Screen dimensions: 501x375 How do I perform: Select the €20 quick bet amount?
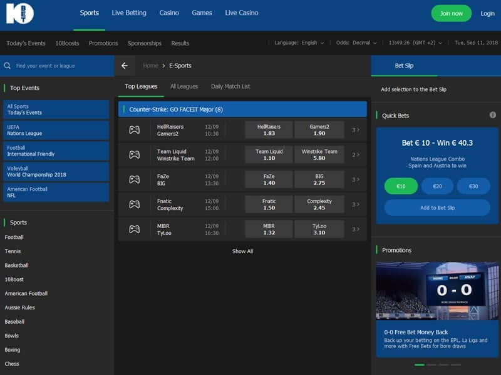pos(437,186)
